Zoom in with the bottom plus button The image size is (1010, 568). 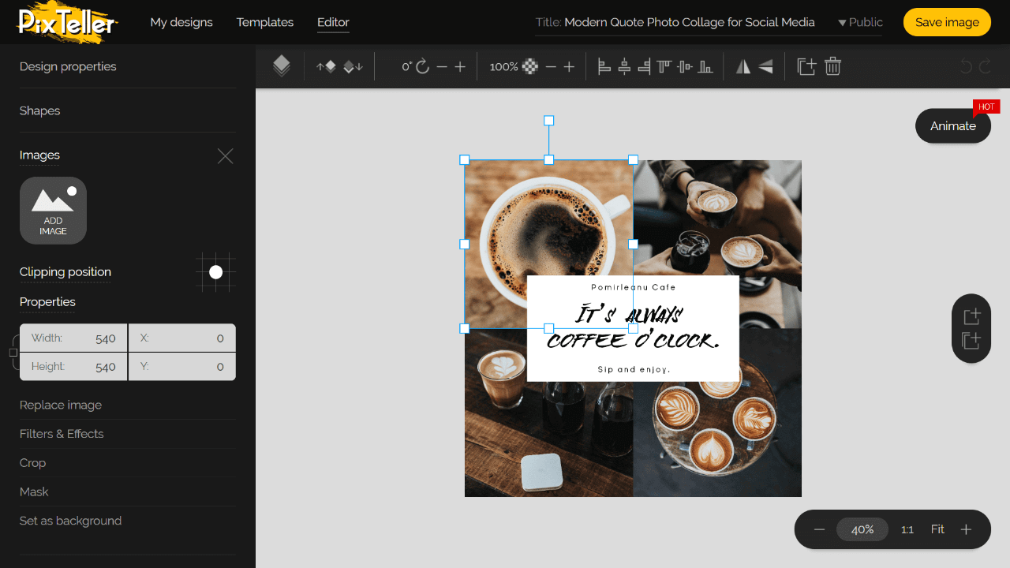tap(966, 529)
